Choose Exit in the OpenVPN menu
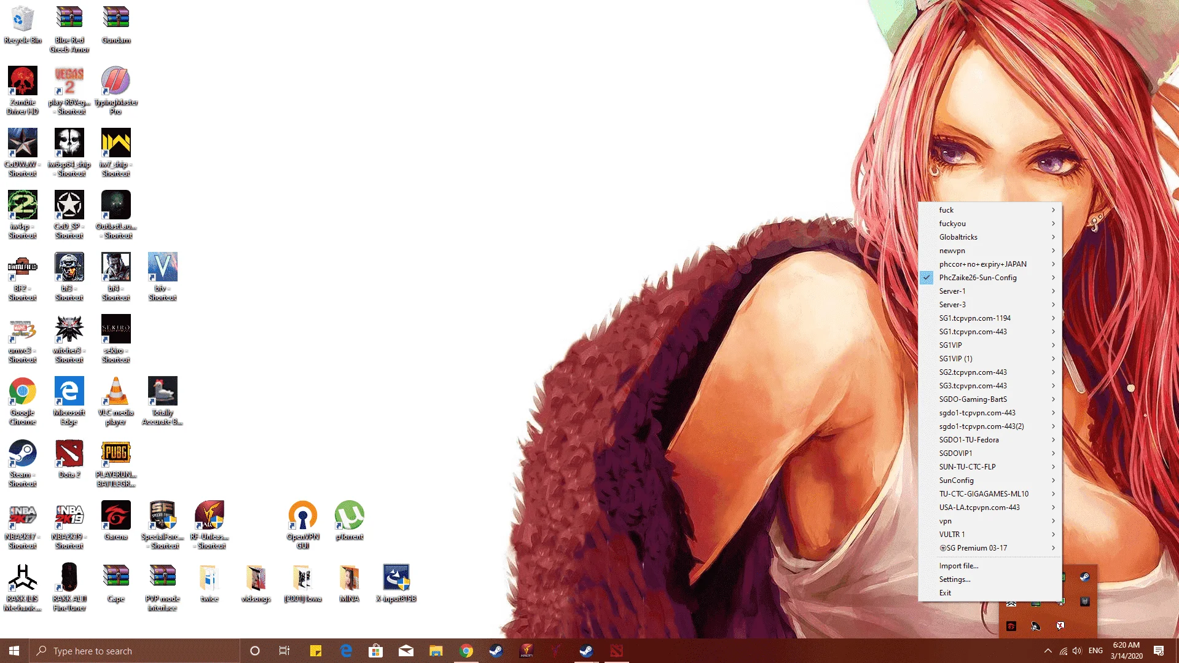The height and width of the screenshot is (663, 1179). point(990,593)
